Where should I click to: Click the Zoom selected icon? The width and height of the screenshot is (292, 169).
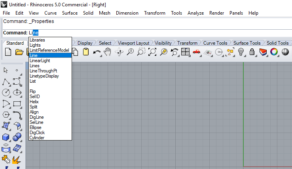coord(164,52)
